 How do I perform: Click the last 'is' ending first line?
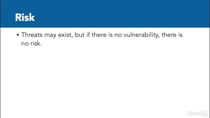click(x=180, y=35)
